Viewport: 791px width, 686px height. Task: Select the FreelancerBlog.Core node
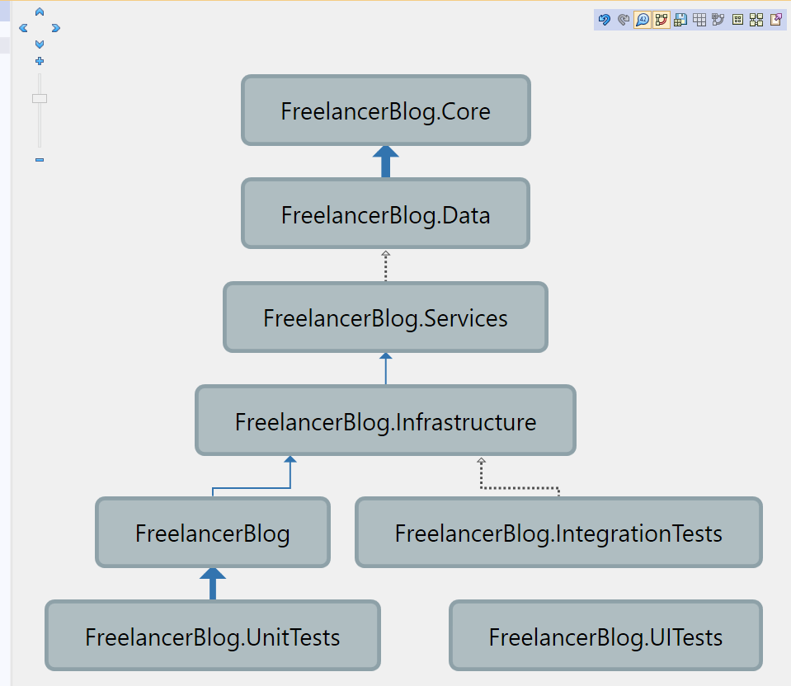click(x=386, y=110)
